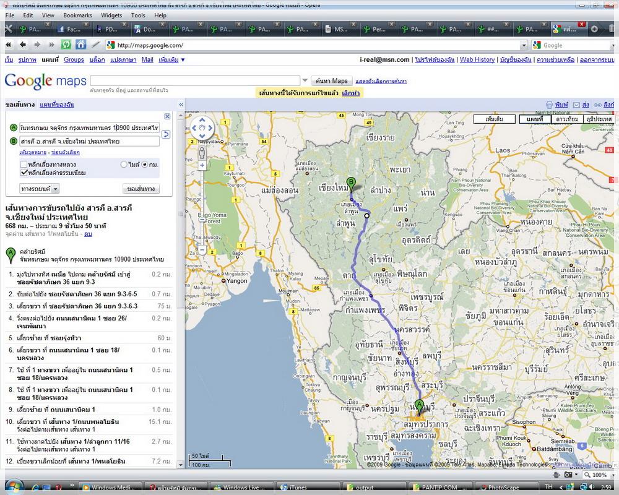Close the active Google Maps tab
The image size is (619, 495).
click(x=581, y=25)
